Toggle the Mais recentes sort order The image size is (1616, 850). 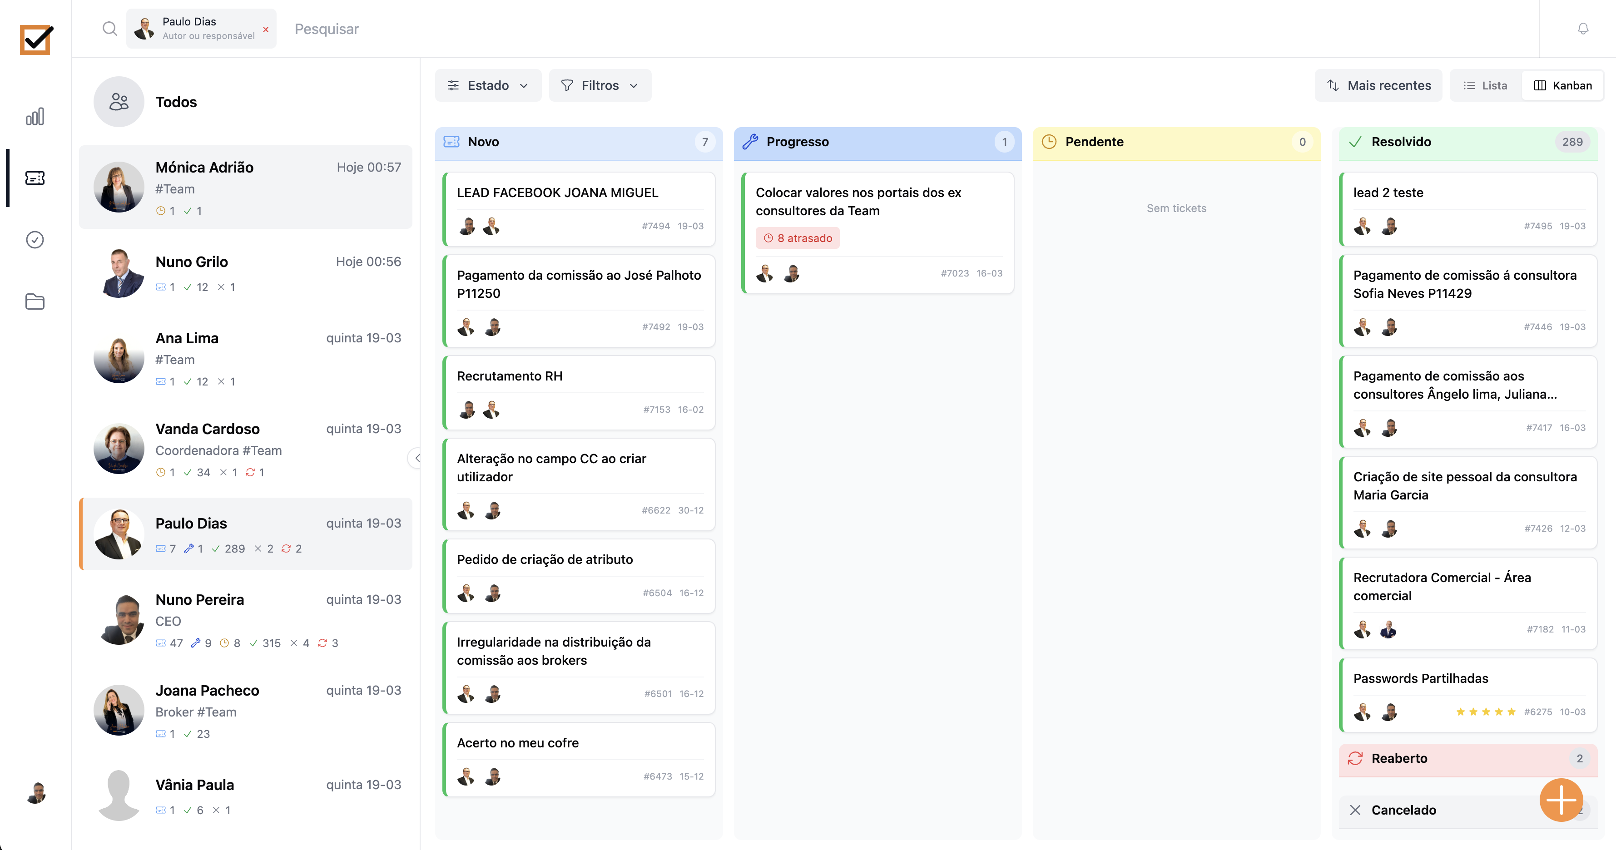tap(1378, 86)
